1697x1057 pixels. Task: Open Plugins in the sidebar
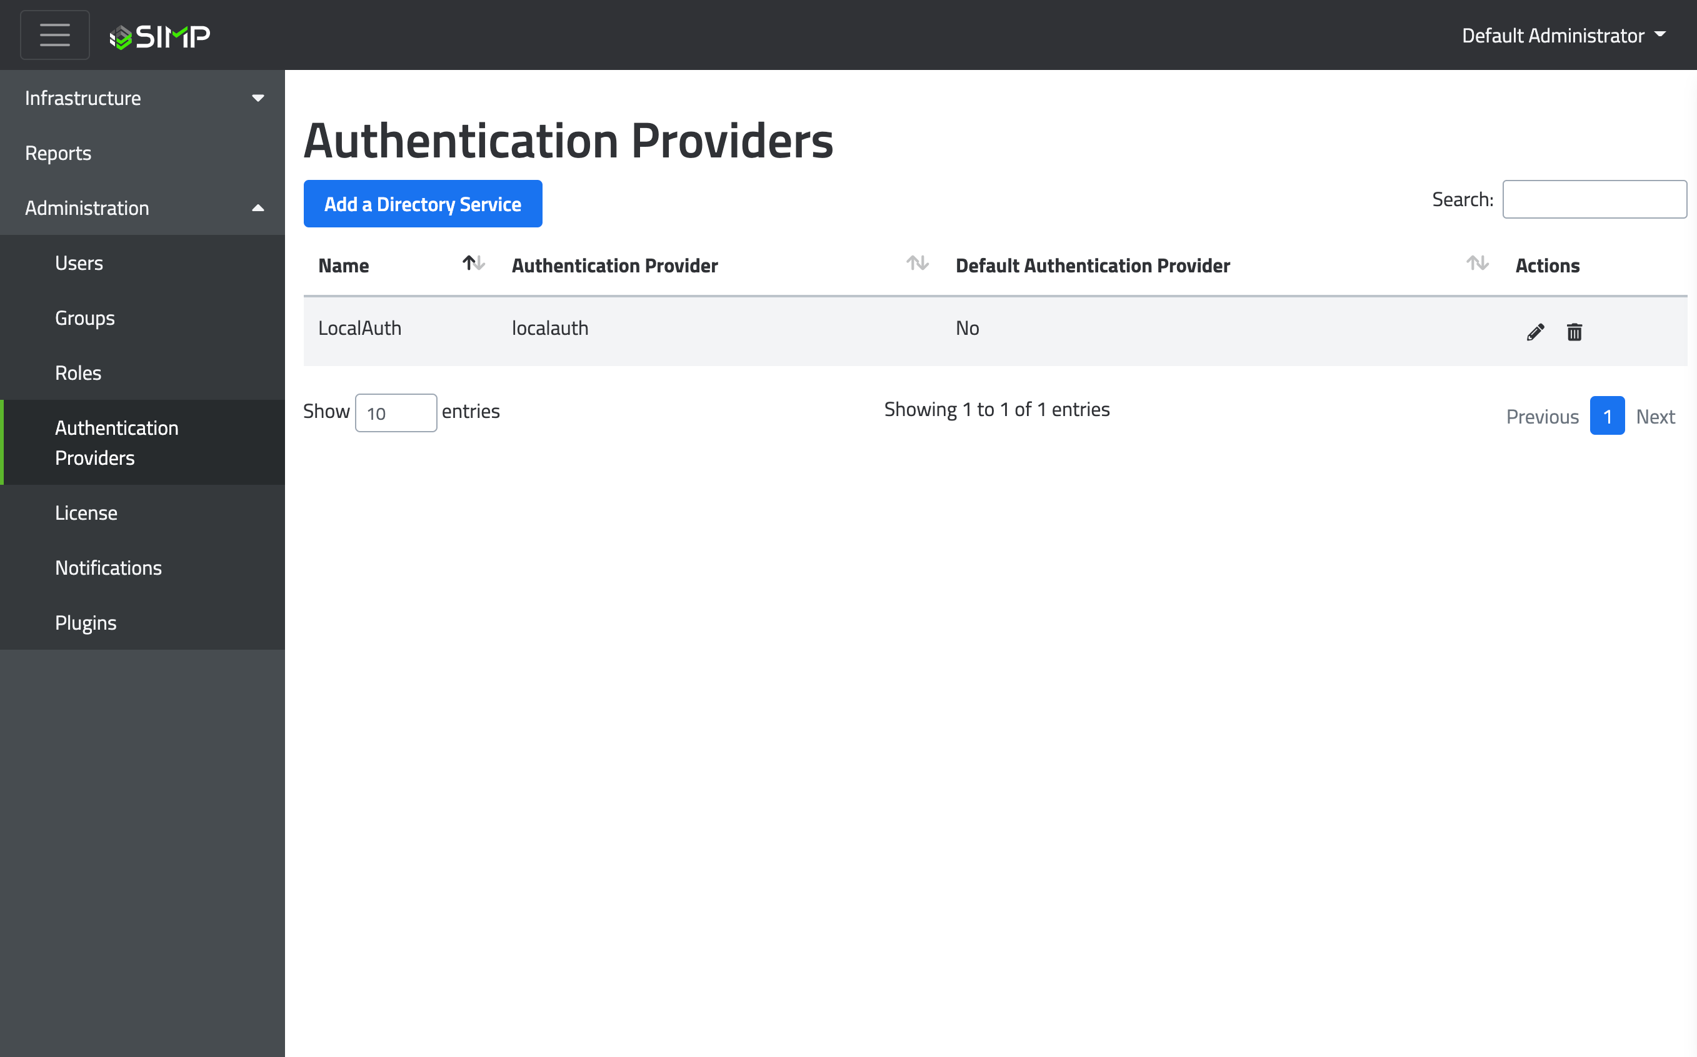(x=86, y=622)
